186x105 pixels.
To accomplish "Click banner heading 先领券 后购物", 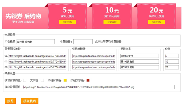I will [23, 16].
